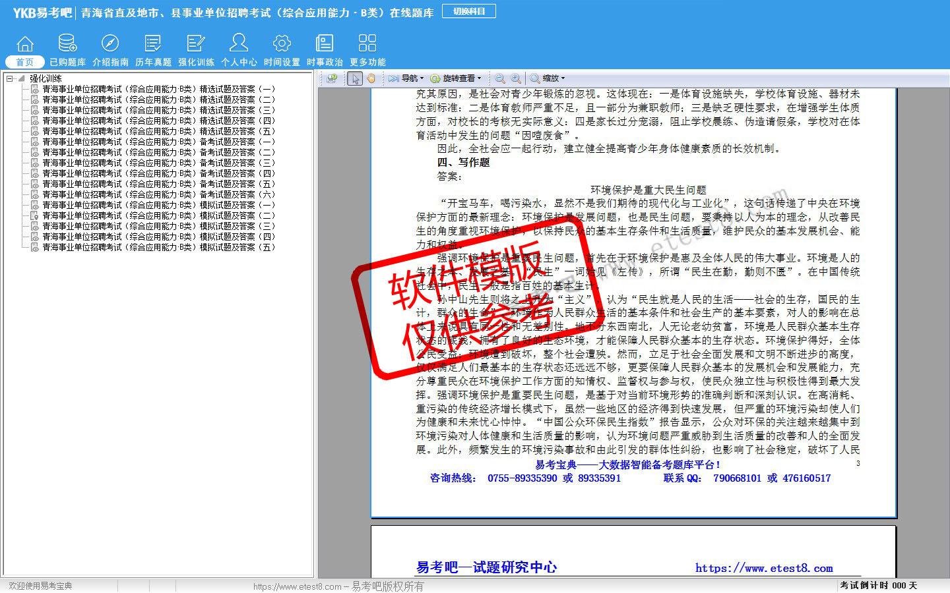Switch to the hand pan tool
This screenshot has height=593, width=950.
371,78
